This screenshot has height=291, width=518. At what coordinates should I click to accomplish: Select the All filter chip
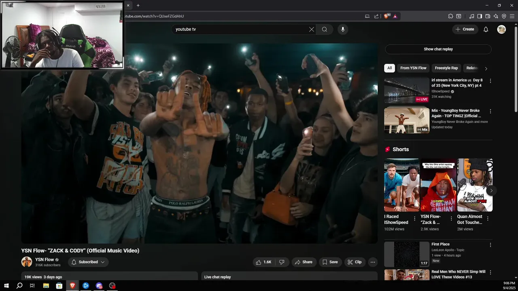389,68
